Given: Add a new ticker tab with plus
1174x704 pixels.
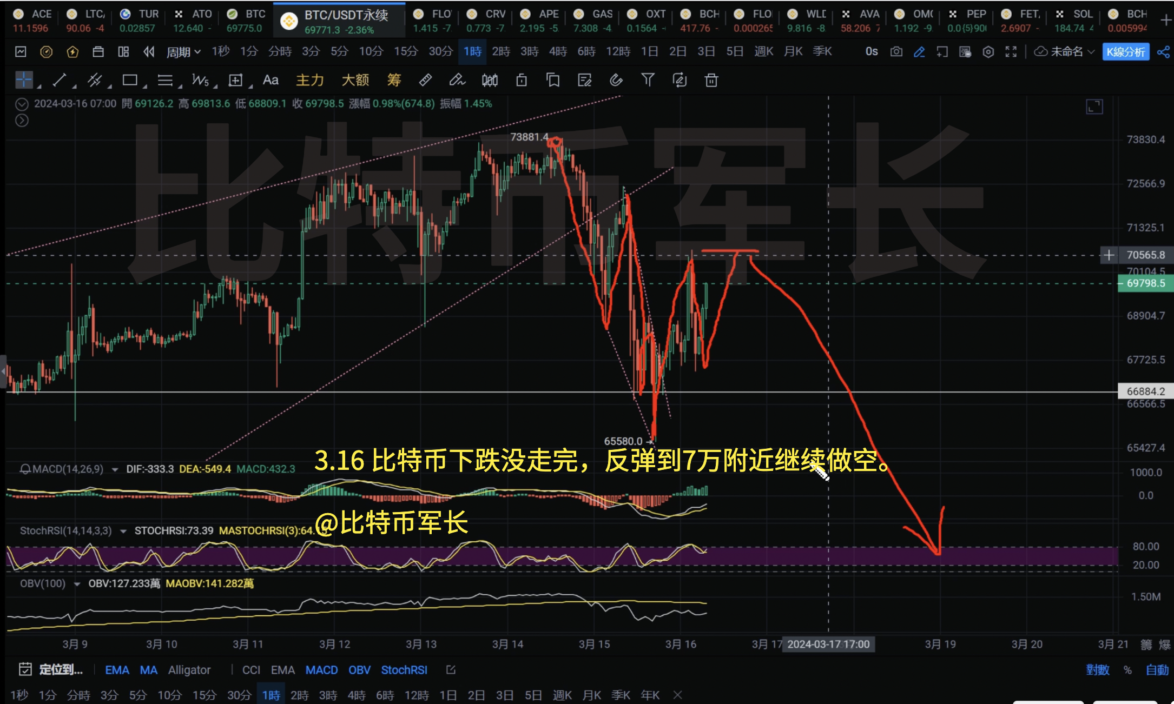Looking at the screenshot, I should (x=1166, y=21).
